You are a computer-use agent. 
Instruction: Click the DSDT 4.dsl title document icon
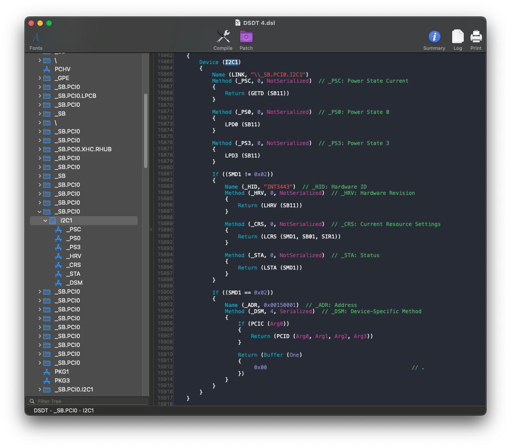click(238, 23)
